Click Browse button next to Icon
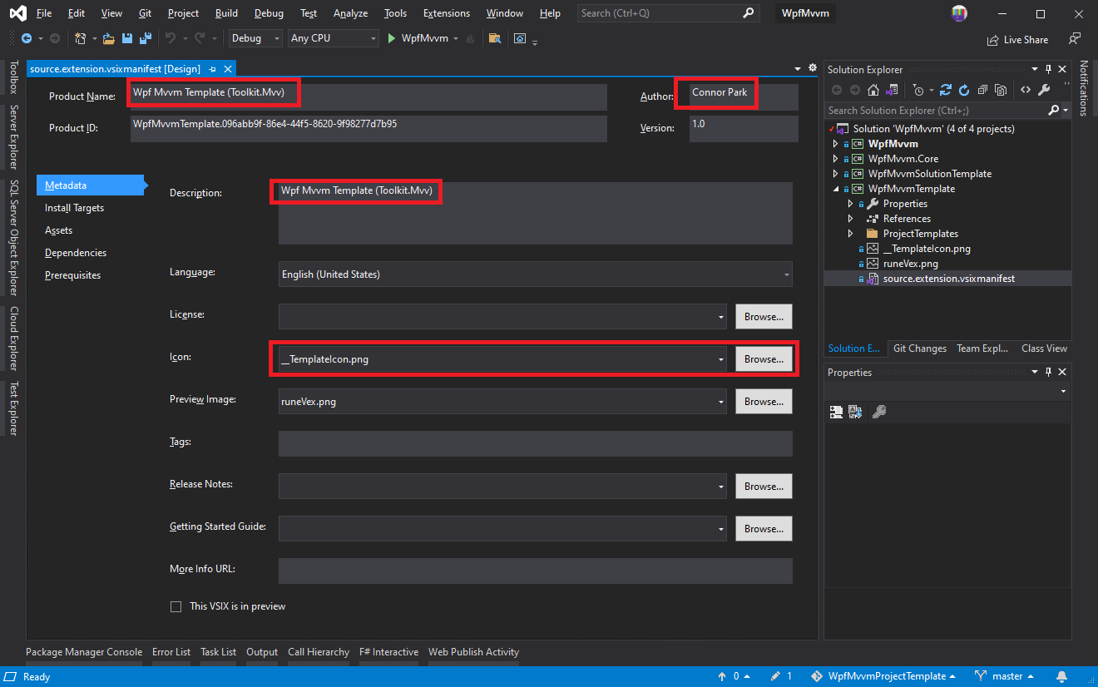 (764, 359)
